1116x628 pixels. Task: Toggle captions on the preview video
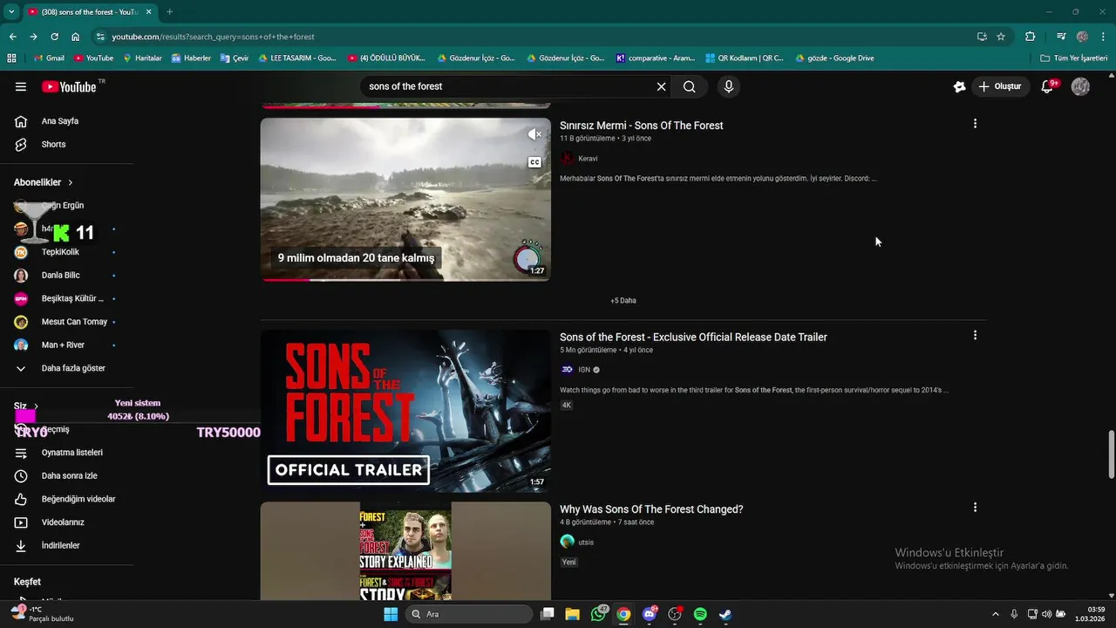(534, 162)
